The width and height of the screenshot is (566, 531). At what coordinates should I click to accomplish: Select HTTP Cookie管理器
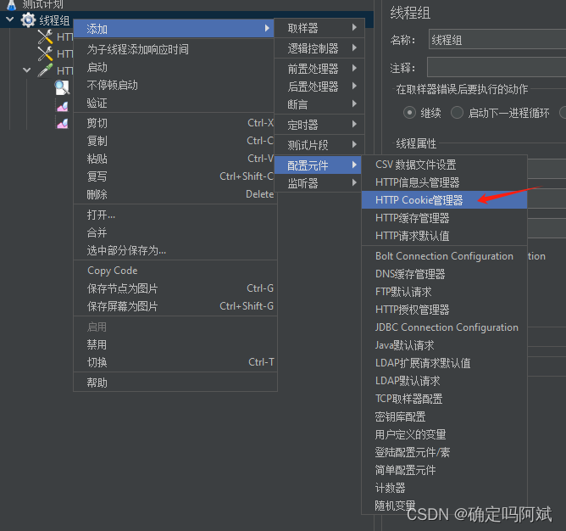coord(444,200)
